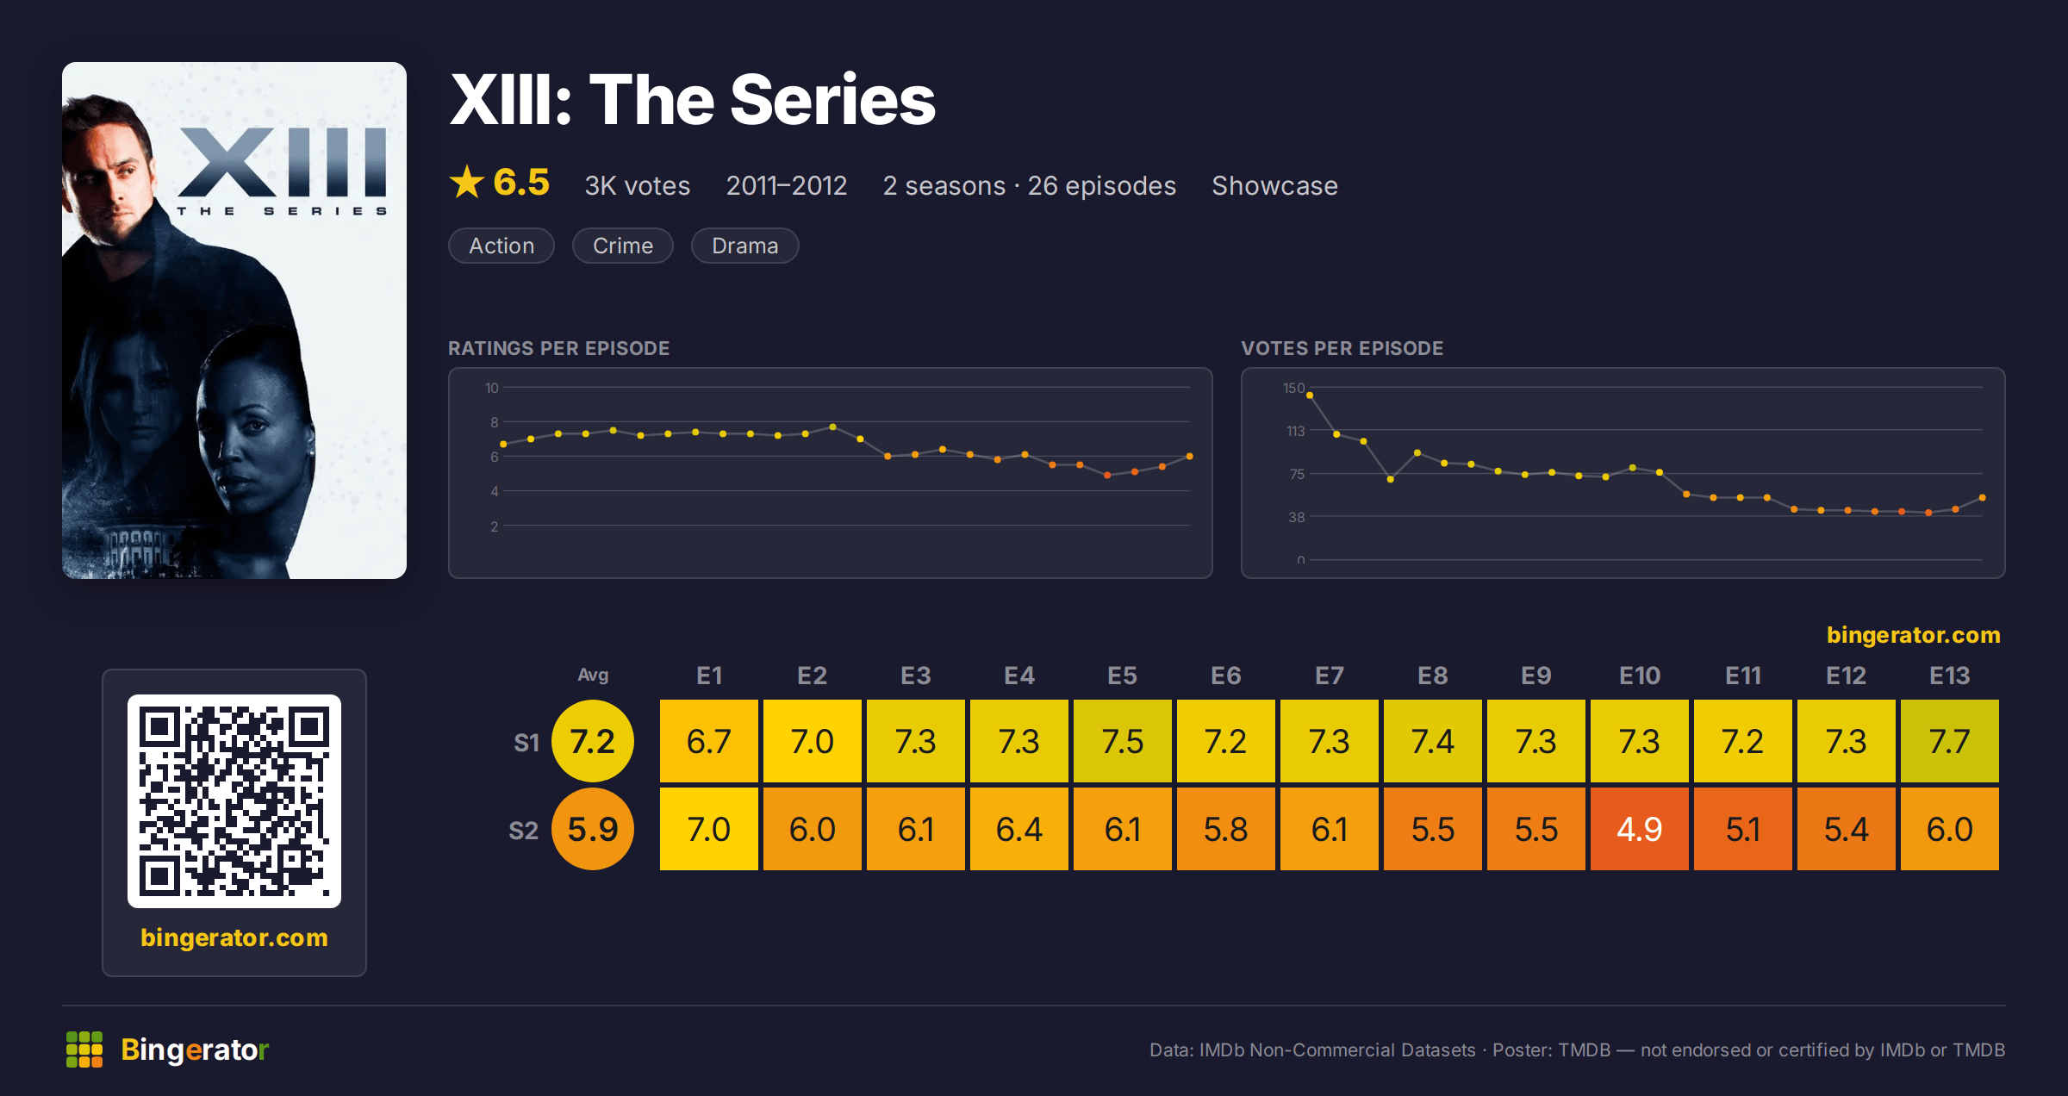Click the S1 E13 cell rated 7.7
This screenshot has height=1096, width=2068.
[x=1950, y=741]
